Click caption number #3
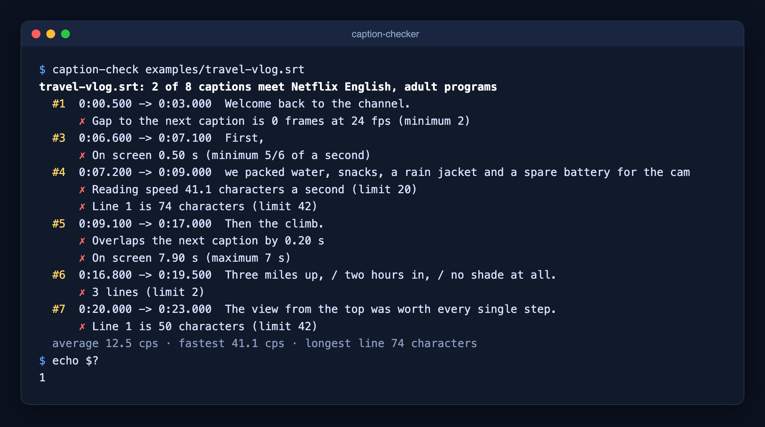The width and height of the screenshot is (765, 427). pos(59,138)
